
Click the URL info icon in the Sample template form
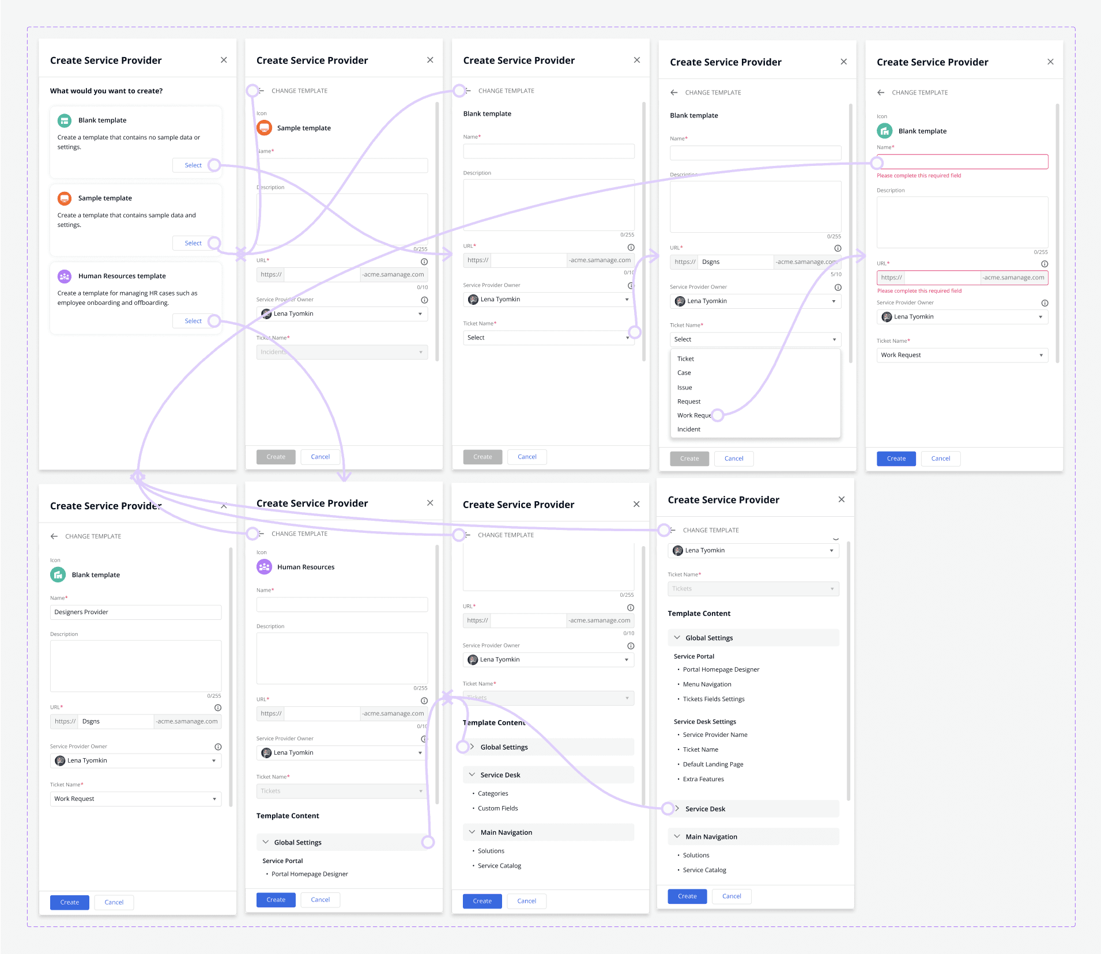(x=424, y=262)
